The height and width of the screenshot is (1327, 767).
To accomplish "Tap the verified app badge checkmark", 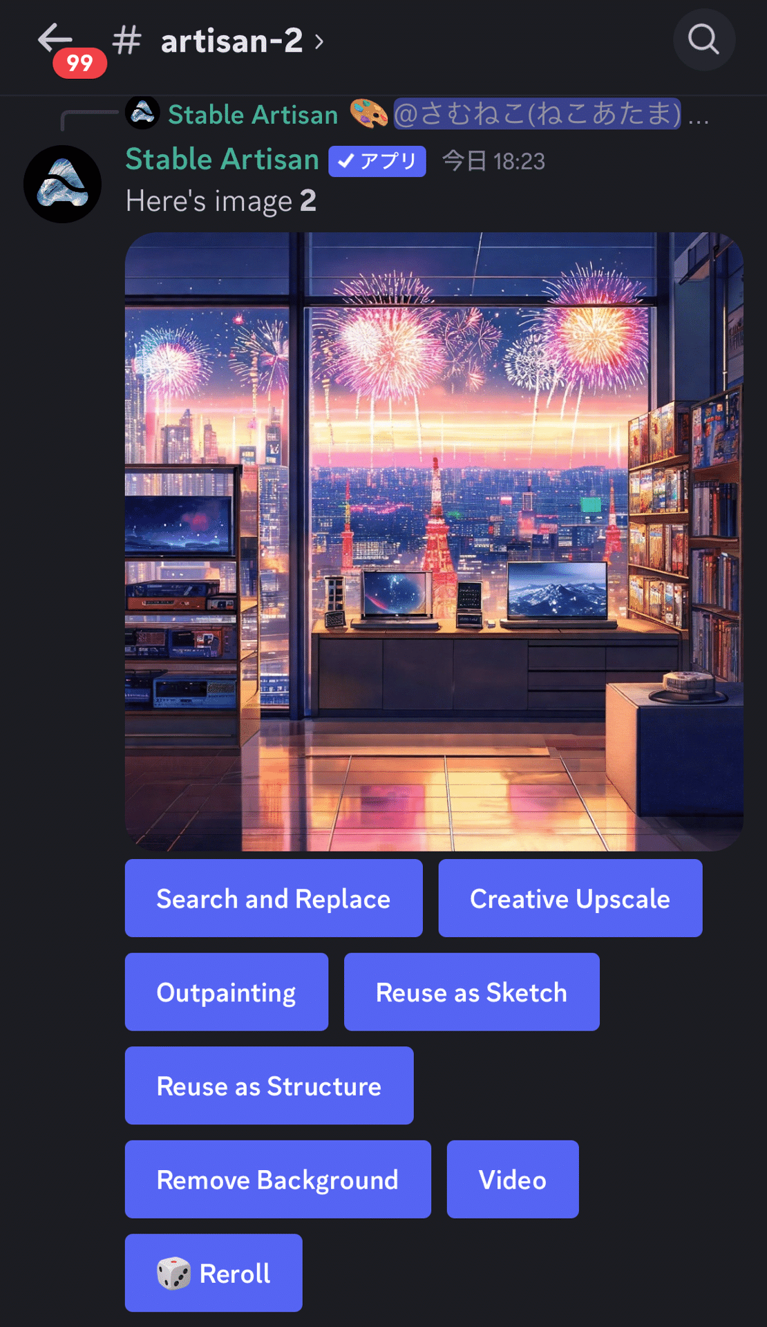I will [346, 162].
